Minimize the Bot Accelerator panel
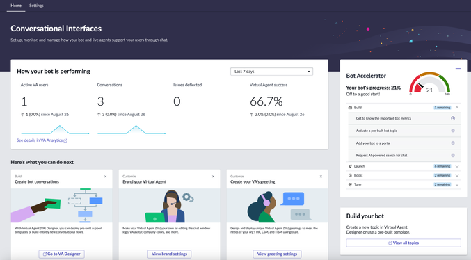This screenshot has width=471, height=260. 458,69
